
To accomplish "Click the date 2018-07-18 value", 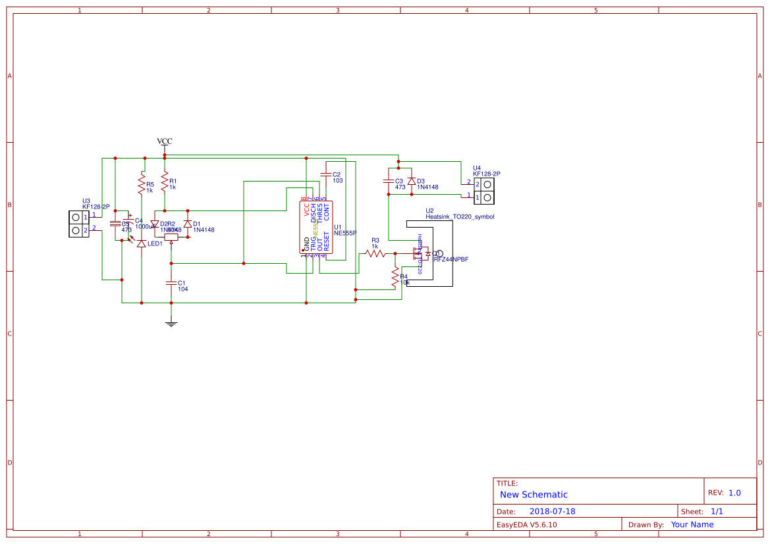I will 553,511.
